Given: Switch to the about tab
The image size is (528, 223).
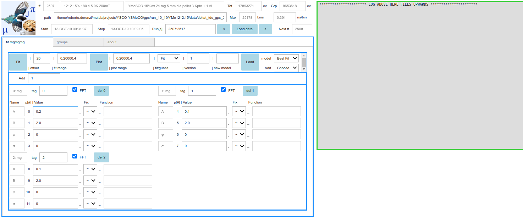Looking at the screenshot, I should coord(129,42).
